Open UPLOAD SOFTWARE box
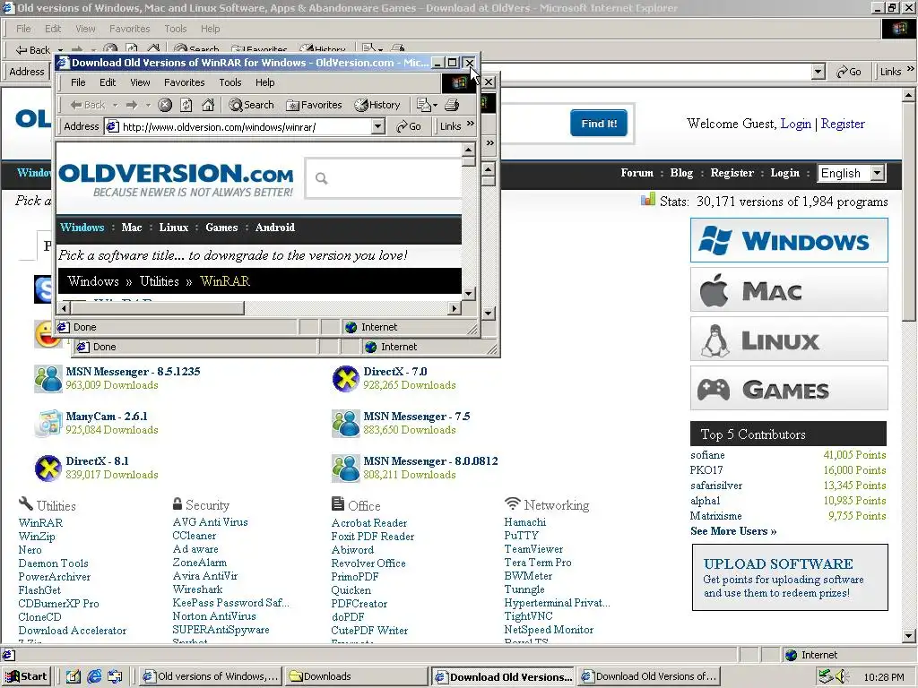 coord(790,578)
